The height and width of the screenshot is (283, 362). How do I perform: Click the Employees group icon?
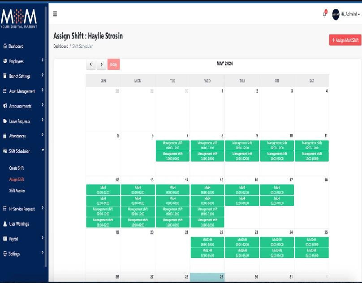[5, 61]
